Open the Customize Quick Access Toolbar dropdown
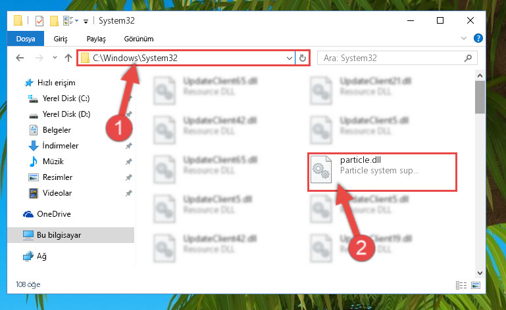This screenshot has height=310, width=506. tap(86, 22)
